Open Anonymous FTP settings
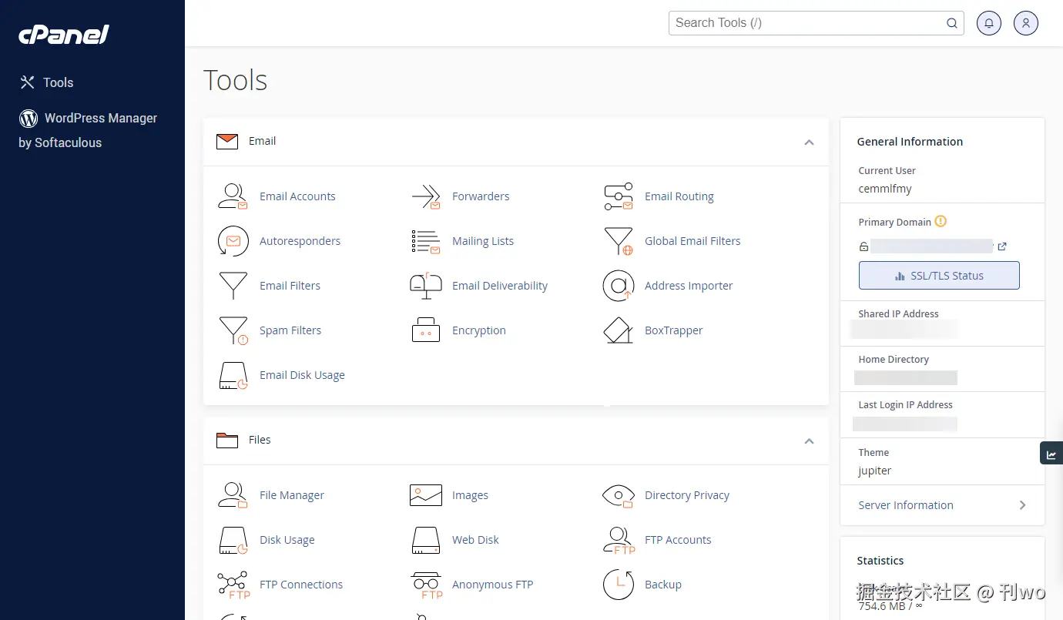 point(493,585)
